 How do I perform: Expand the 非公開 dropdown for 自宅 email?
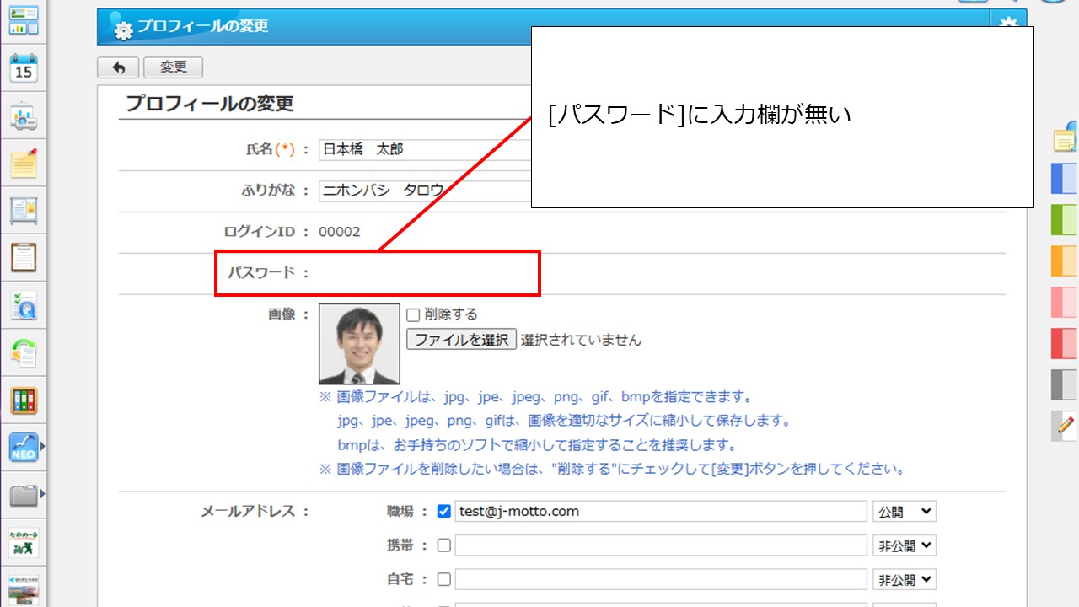904,579
